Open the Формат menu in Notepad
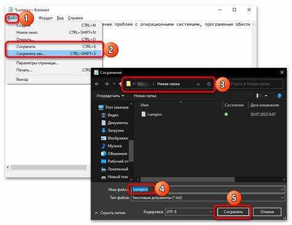The width and height of the screenshot is (292, 225). pyautogui.click(x=46, y=18)
